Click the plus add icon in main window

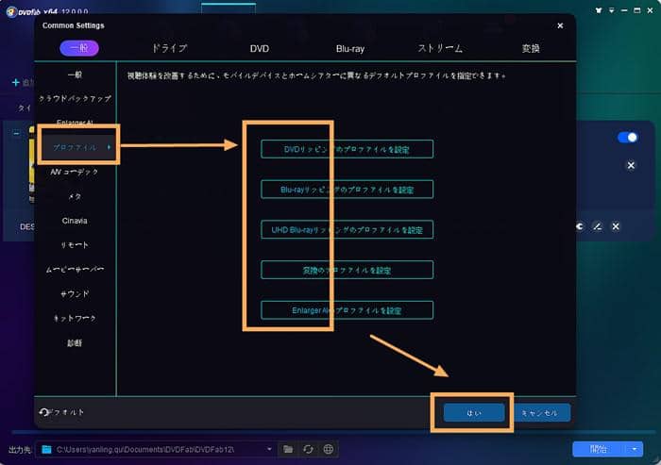tap(16, 82)
